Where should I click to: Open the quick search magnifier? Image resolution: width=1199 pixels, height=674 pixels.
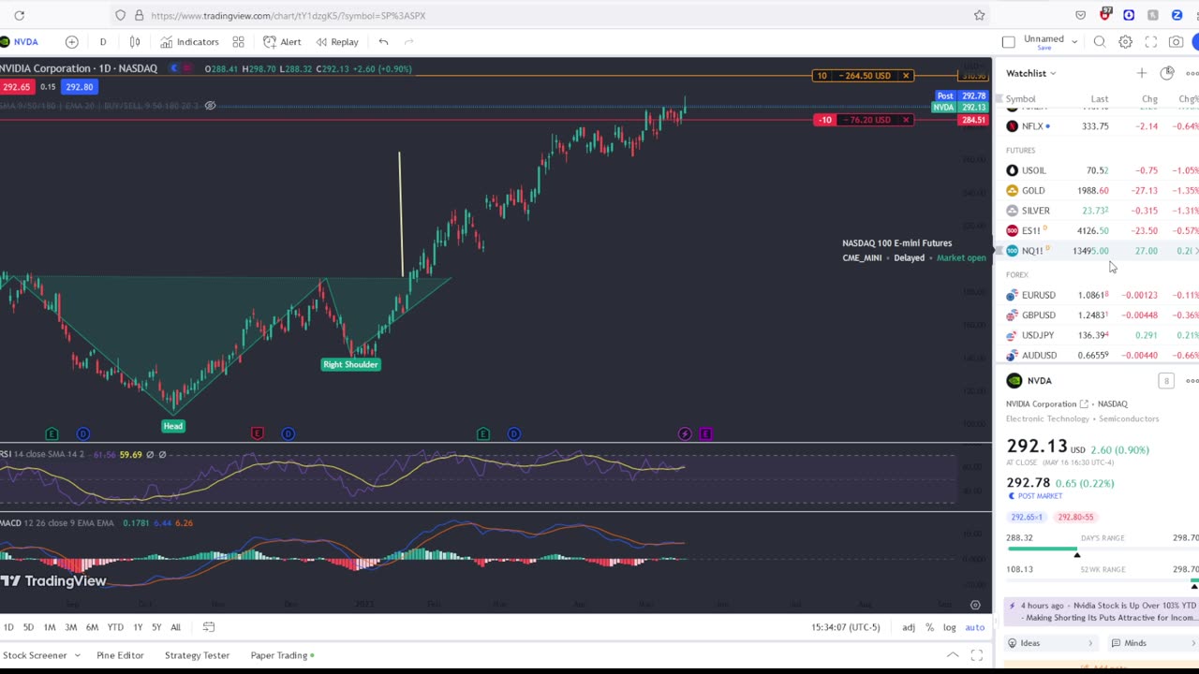click(1100, 42)
